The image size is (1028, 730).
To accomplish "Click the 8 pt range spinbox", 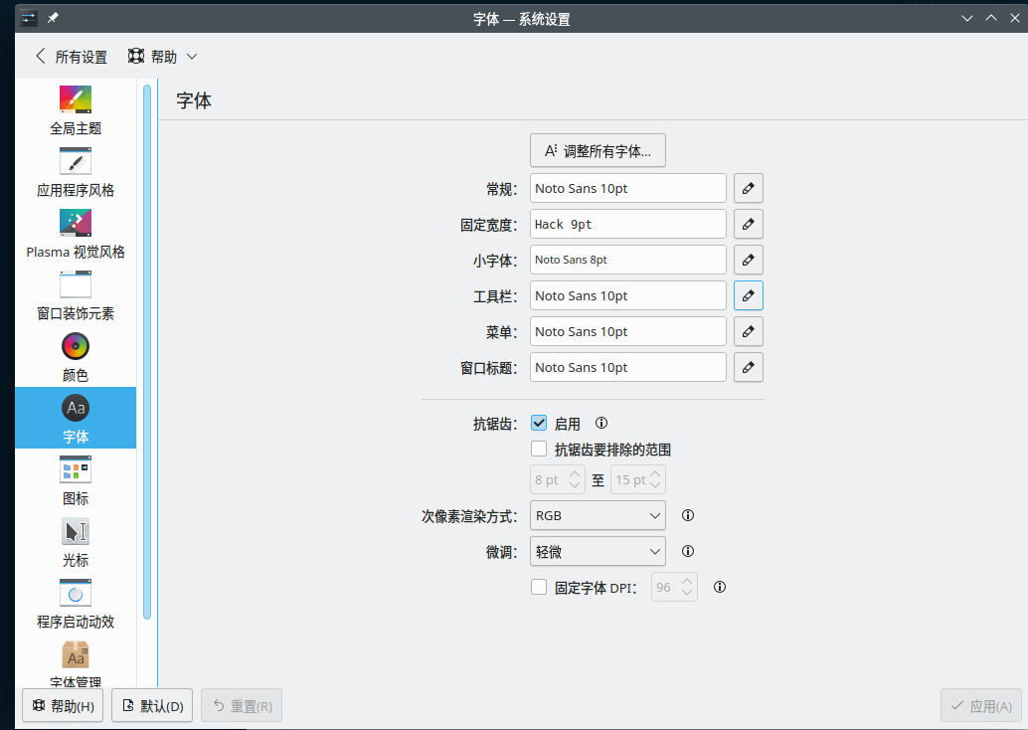I will pos(558,479).
